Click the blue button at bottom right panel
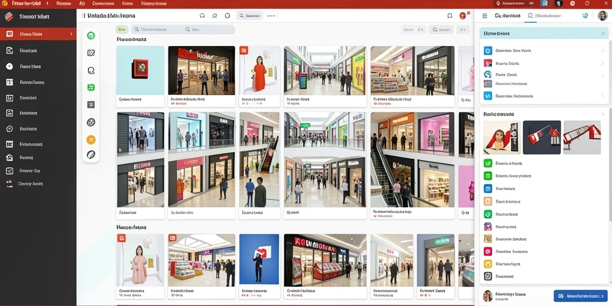 [580, 296]
